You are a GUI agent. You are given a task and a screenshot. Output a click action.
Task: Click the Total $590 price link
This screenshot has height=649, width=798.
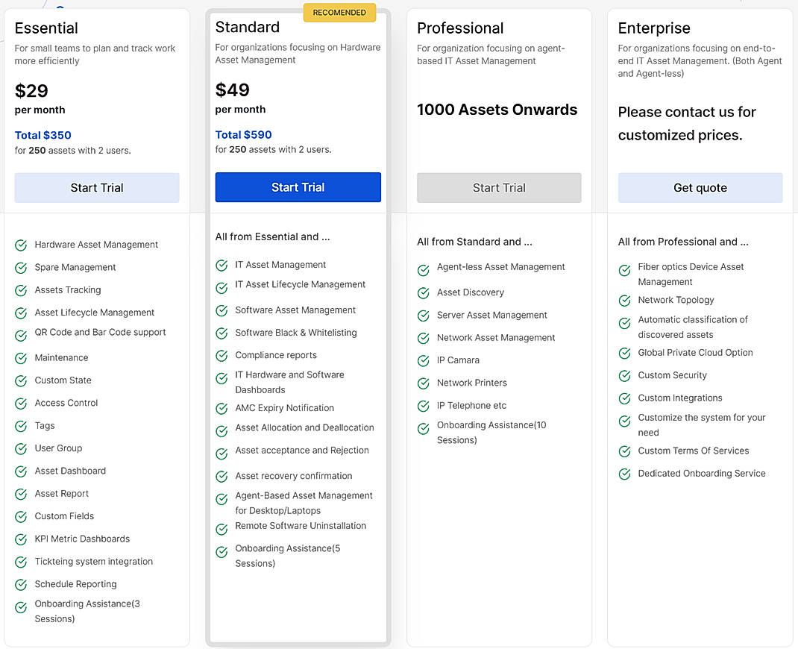[244, 135]
